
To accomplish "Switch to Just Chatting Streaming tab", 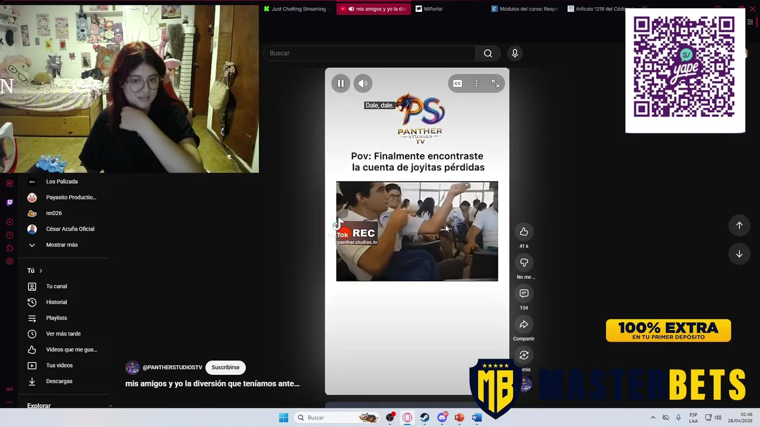I will click(x=297, y=9).
